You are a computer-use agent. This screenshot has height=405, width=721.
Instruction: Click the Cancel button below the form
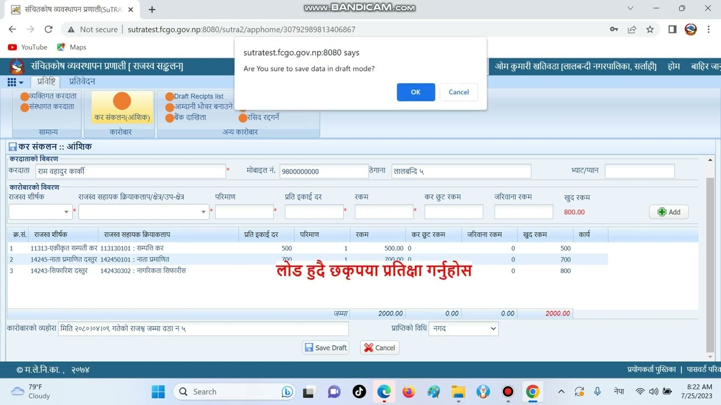point(380,348)
